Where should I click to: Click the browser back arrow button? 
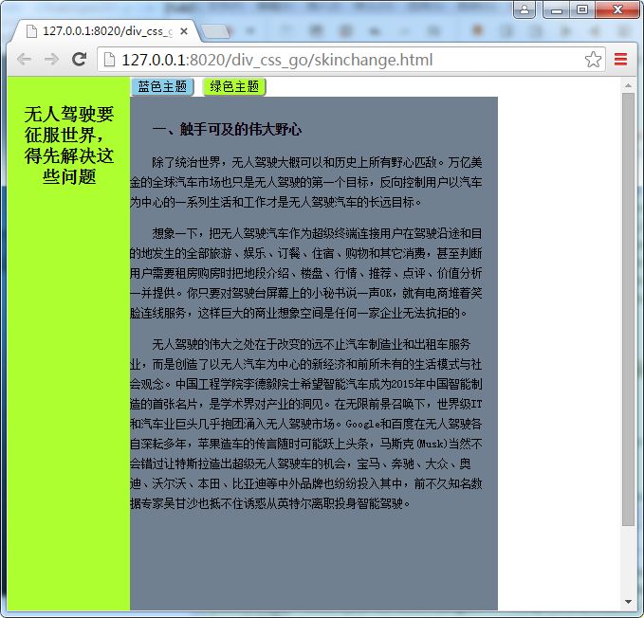(x=25, y=60)
